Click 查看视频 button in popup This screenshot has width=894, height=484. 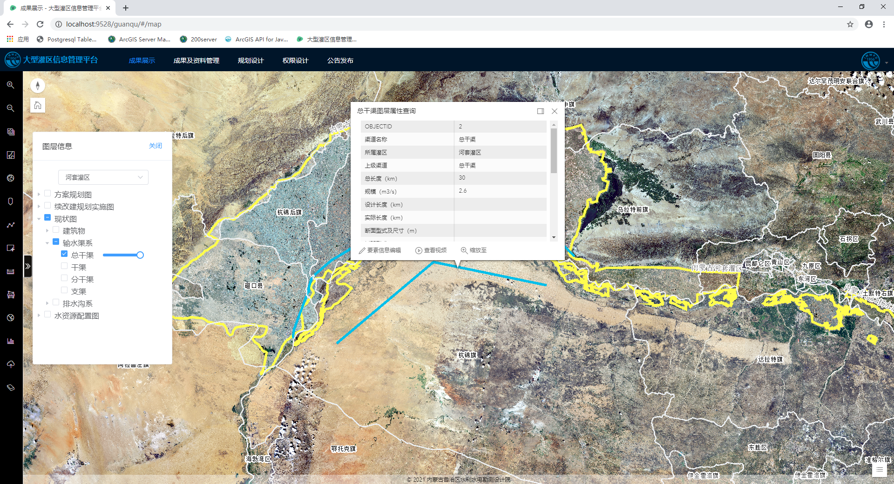(431, 250)
